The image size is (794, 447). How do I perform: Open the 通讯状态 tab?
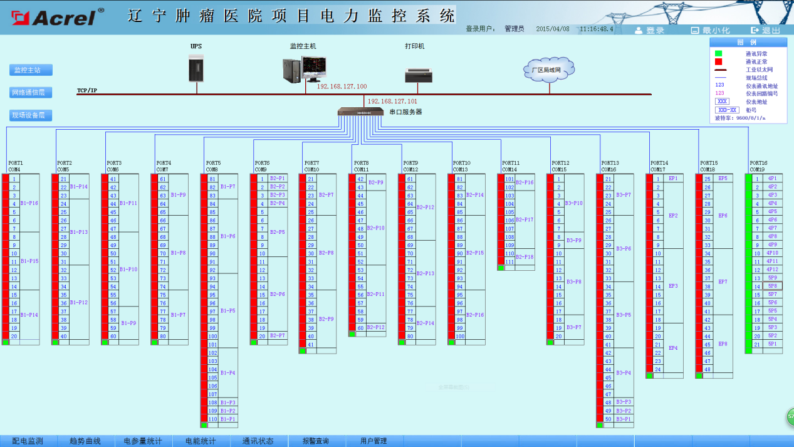258,441
